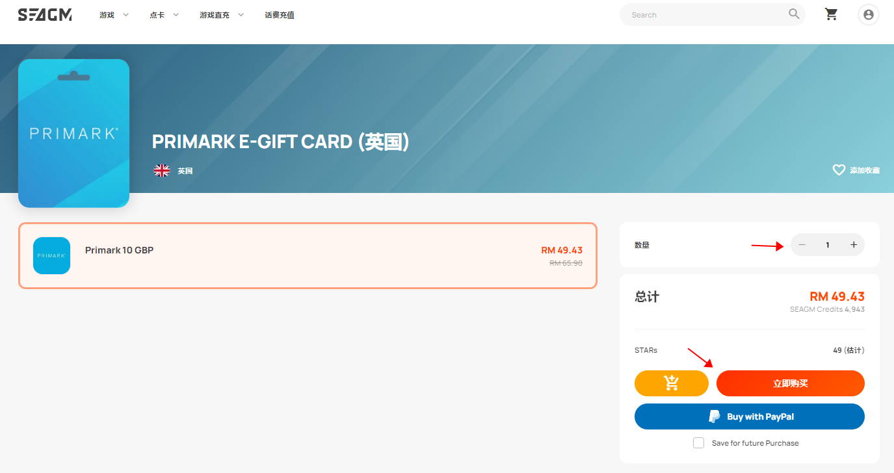The image size is (894, 473).
Task: Increase quantity with plus button
Action: click(x=854, y=245)
